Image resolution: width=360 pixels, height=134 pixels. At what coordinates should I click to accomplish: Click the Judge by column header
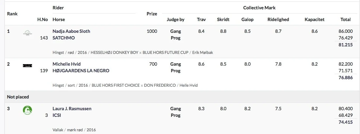pos(175,20)
